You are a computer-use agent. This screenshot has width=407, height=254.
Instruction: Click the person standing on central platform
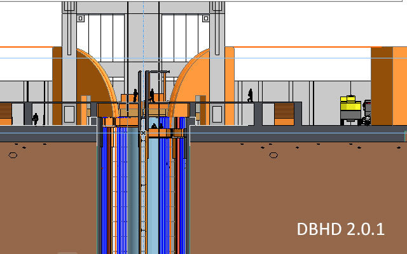[152, 96]
